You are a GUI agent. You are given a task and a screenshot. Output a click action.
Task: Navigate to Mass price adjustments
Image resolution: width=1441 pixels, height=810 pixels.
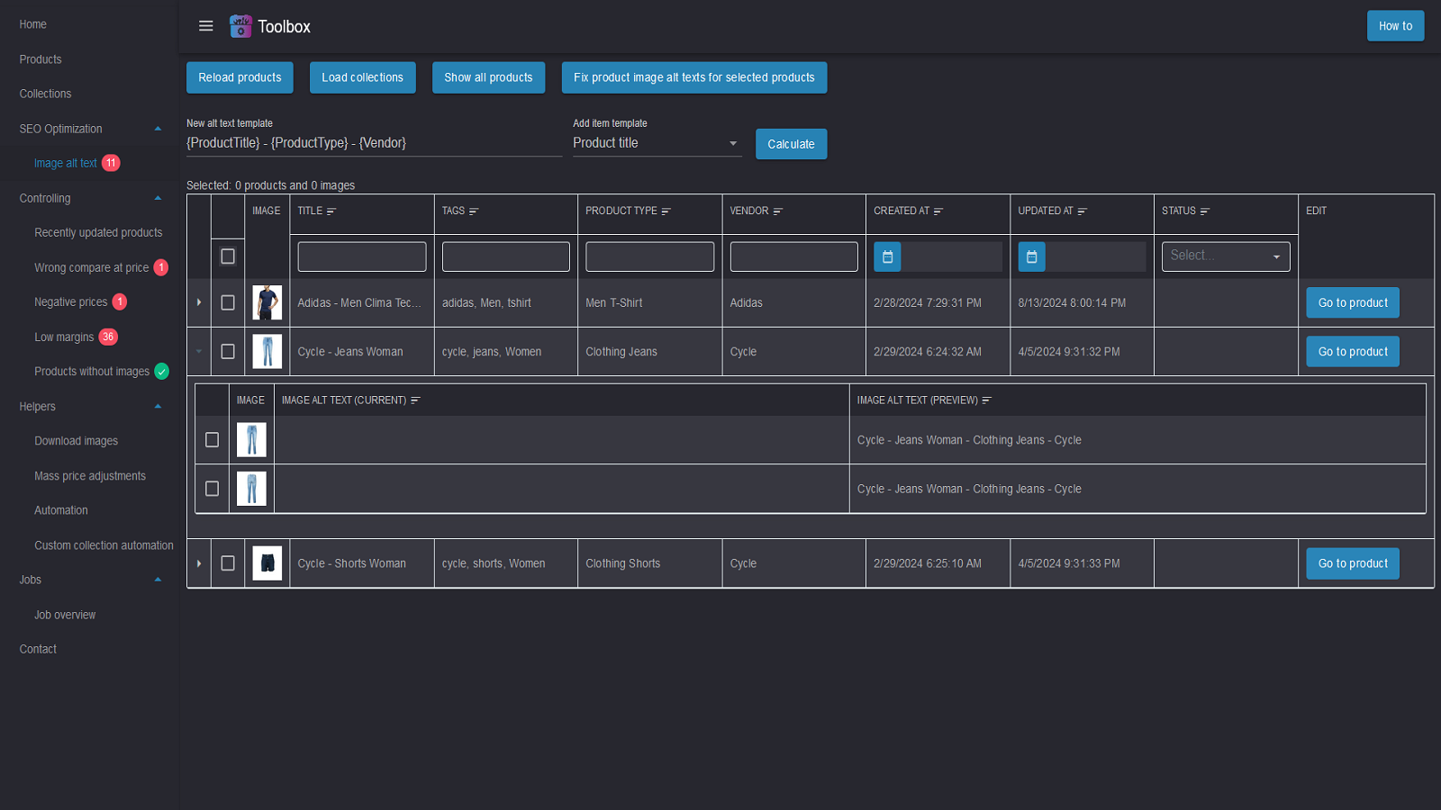pos(90,476)
